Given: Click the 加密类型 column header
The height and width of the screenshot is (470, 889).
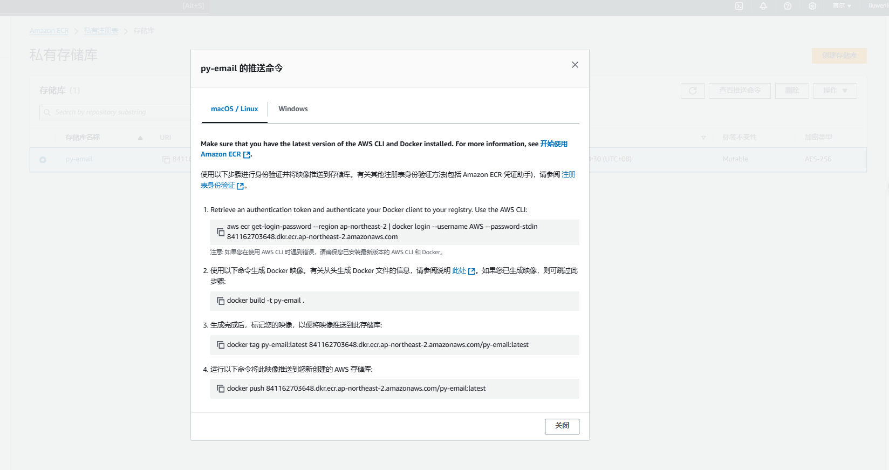Looking at the screenshot, I should [x=818, y=138].
